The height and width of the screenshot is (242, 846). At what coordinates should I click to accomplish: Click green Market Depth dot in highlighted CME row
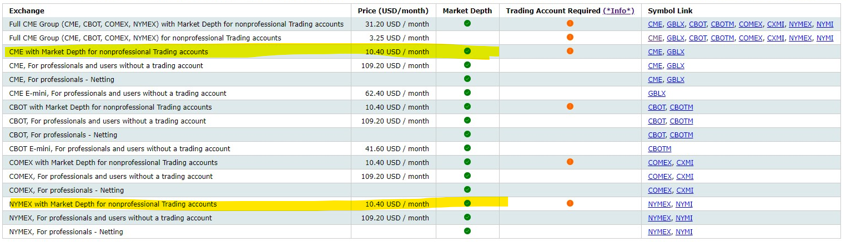(467, 51)
